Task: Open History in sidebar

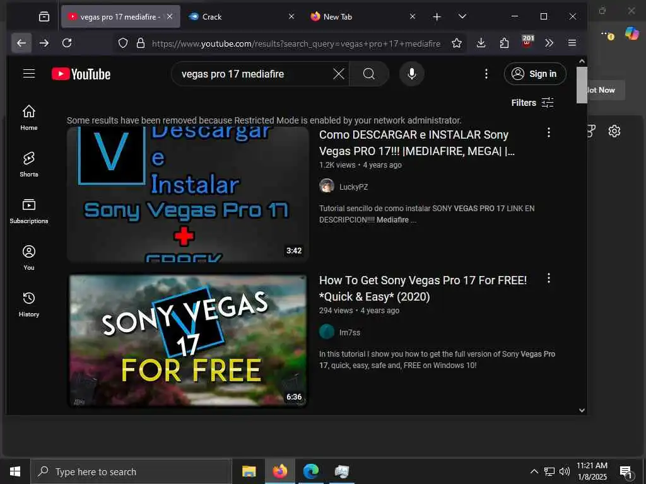Action: pos(29,304)
